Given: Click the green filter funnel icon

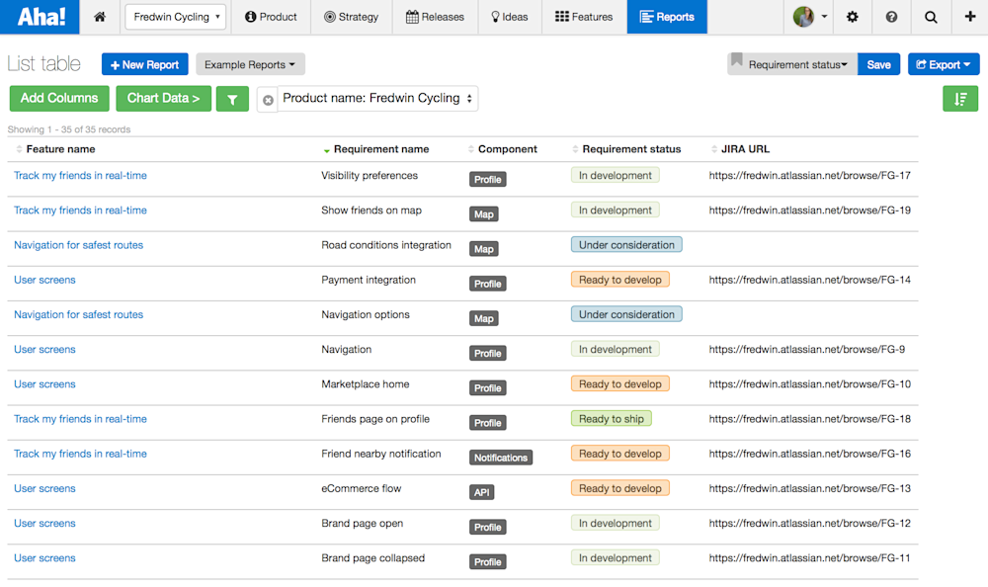Looking at the screenshot, I should (x=232, y=98).
